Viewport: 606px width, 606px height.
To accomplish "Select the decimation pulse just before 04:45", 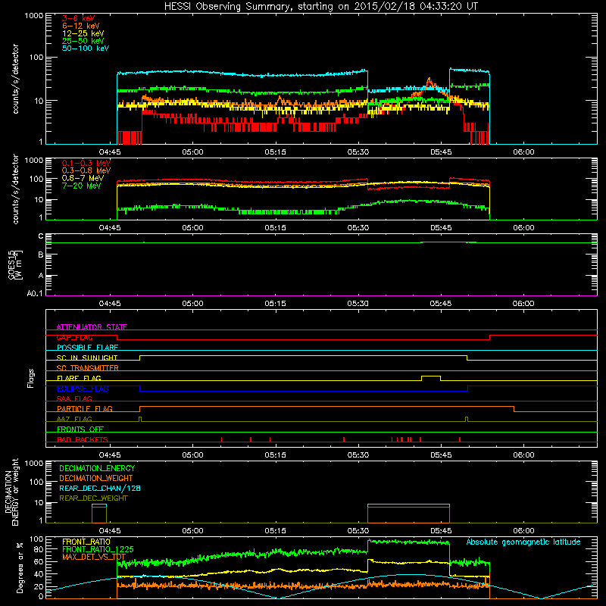I will coord(99,514).
